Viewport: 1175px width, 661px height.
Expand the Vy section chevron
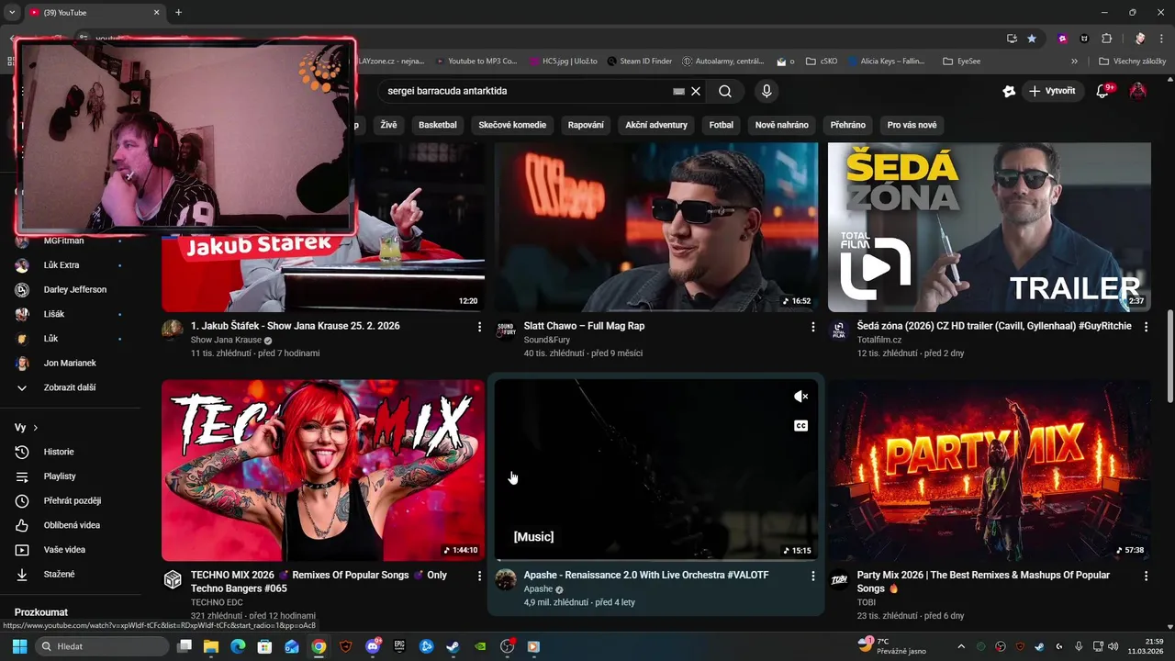pyautogui.click(x=36, y=428)
